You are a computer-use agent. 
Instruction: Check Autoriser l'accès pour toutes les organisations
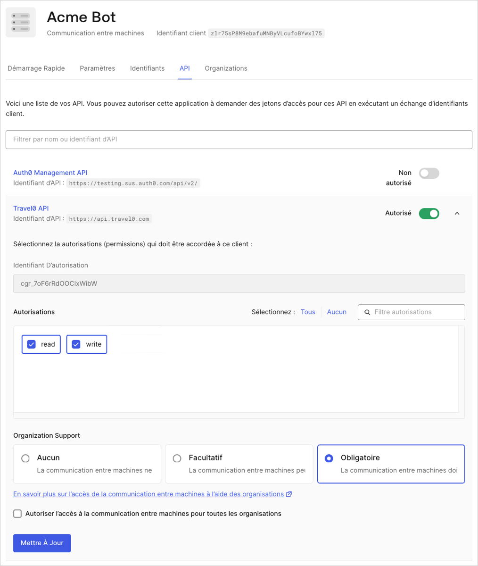[x=17, y=514]
